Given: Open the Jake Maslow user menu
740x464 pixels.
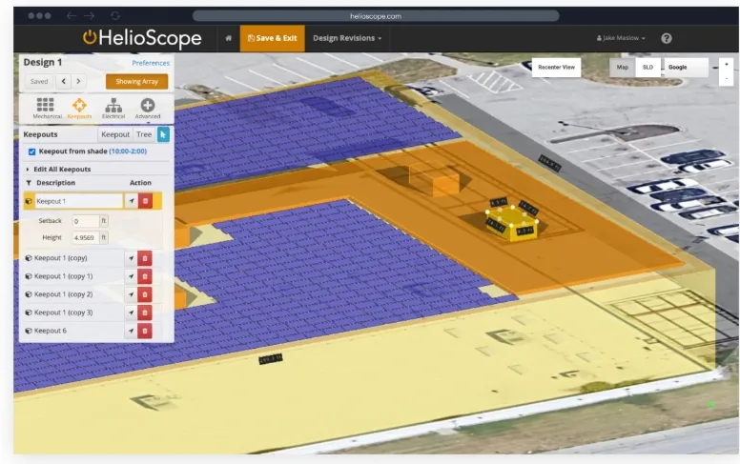Looking at the screenshot, I should tap(621, 38).
